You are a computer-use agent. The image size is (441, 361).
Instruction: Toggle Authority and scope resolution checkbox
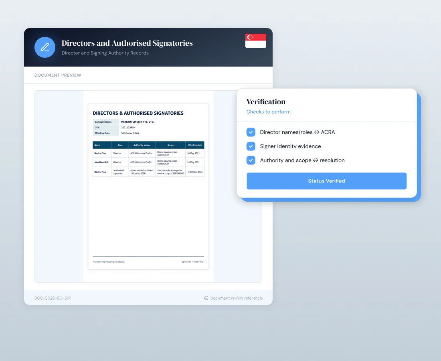251,160
